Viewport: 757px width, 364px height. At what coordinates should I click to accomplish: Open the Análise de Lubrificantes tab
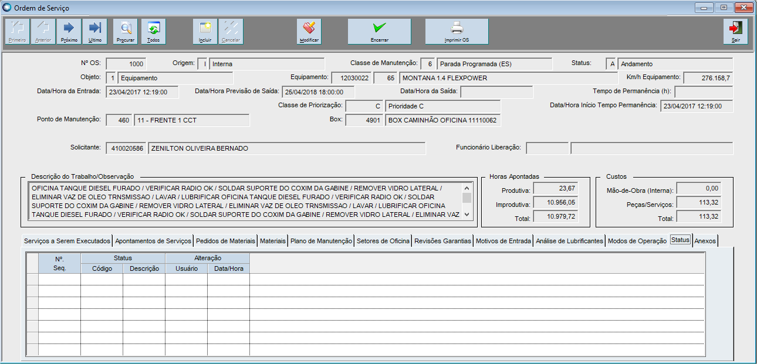570,241
